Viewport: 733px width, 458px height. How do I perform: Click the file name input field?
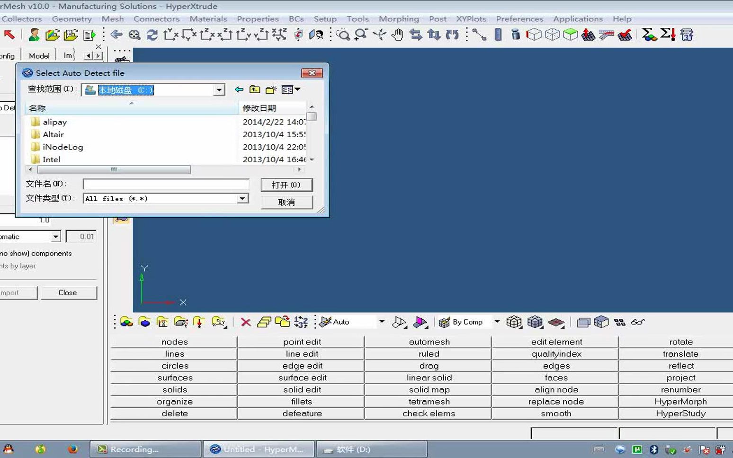click(166, 184)
